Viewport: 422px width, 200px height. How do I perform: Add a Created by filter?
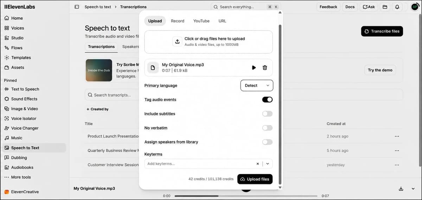tap(97, 109)
